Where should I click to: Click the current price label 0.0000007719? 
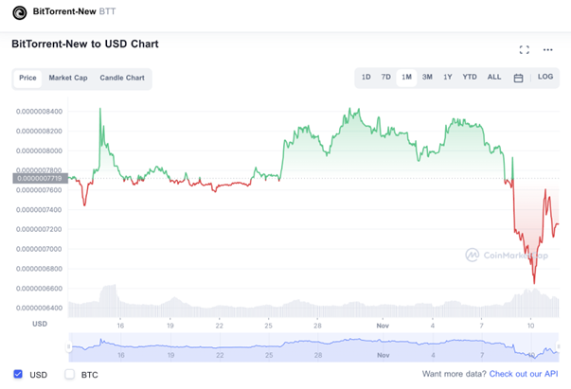[x=38, y=178]
